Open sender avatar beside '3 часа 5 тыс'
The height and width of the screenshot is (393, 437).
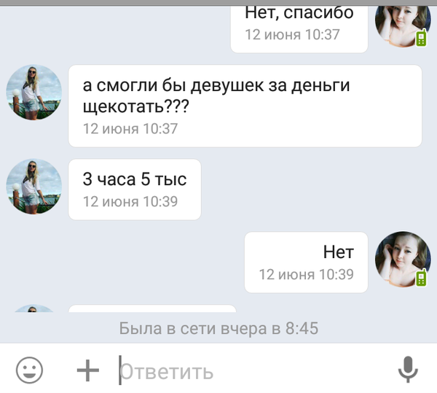click(34, 187)
